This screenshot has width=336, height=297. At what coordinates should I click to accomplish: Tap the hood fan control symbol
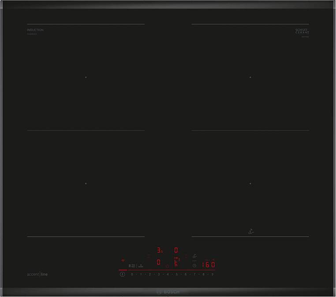(132, 266)
